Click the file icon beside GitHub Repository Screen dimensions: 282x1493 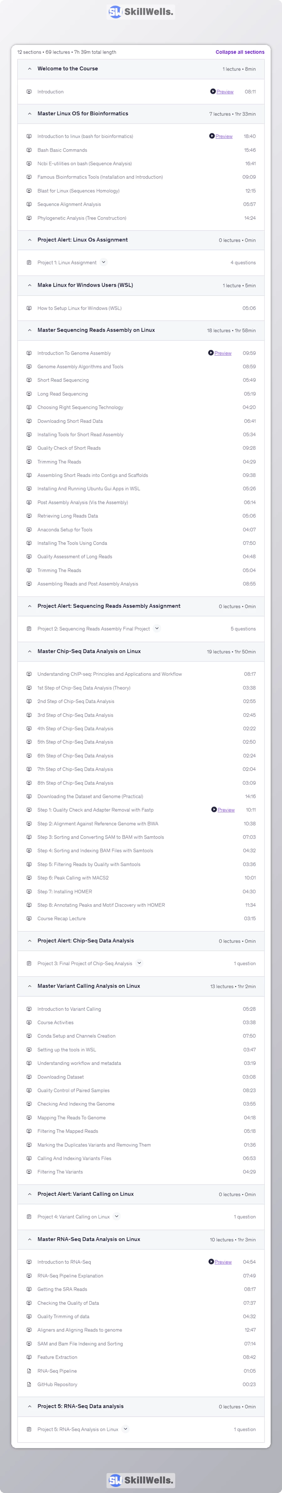pos(29,1384)
